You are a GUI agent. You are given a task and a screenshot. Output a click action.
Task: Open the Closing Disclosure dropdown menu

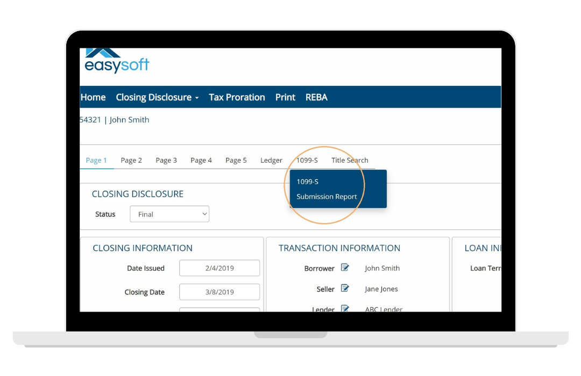coord(153,97)
